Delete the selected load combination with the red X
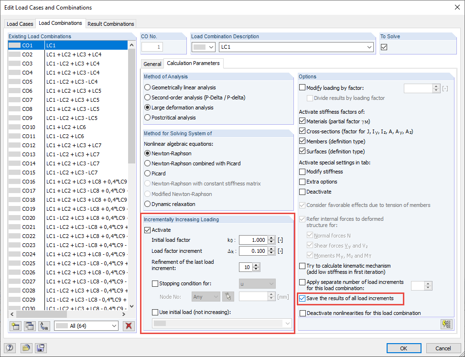The image size is (465, 357). click(x=129, y=326)
